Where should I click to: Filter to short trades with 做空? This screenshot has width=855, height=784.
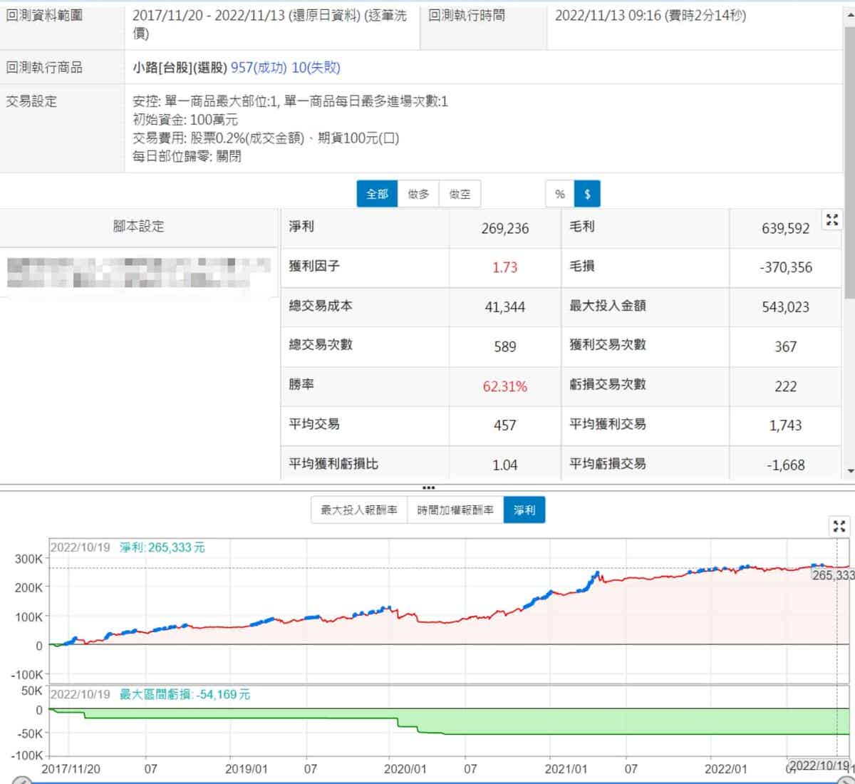click(460, 194)
